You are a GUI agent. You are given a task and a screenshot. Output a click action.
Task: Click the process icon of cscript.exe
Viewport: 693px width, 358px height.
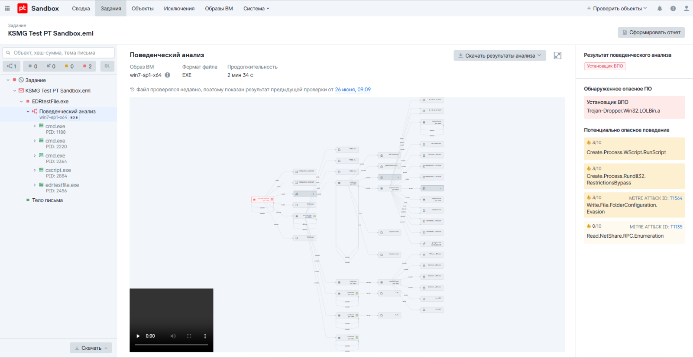click(41, 170)
